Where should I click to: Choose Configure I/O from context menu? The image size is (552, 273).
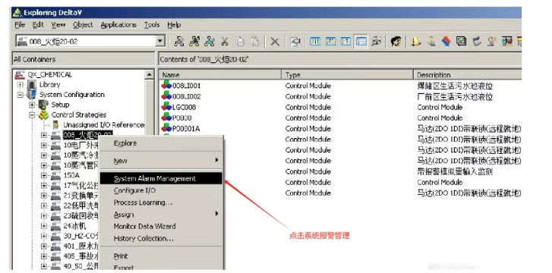click(x=134, y=190)
